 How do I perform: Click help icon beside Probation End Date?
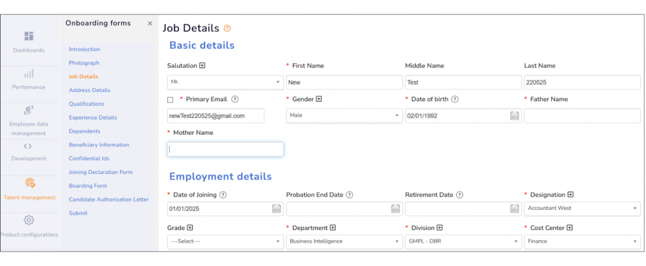(x=349, y=195)
